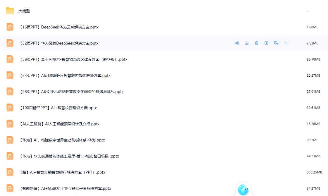Click the 23.10MB size value
The width and height of the screenshot is (328, 196).
tap(313, 59)
